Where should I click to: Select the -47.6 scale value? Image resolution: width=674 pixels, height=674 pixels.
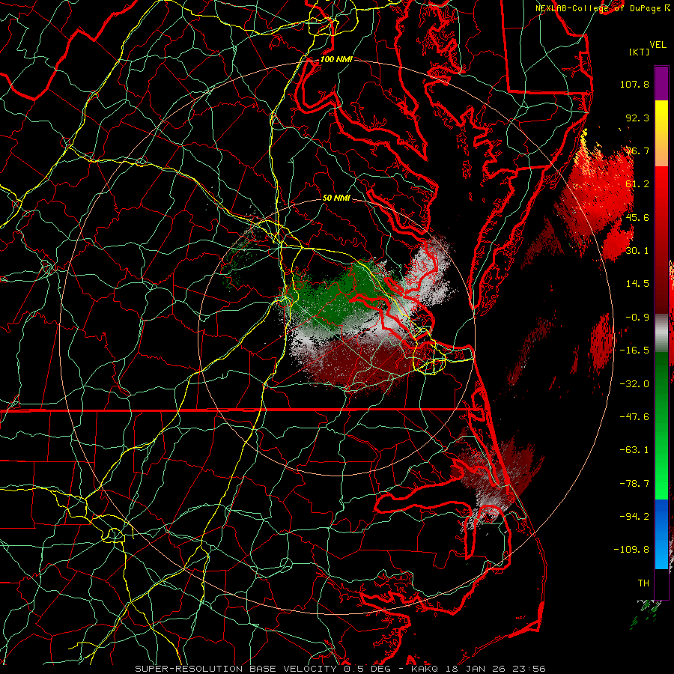click(634, 417)
